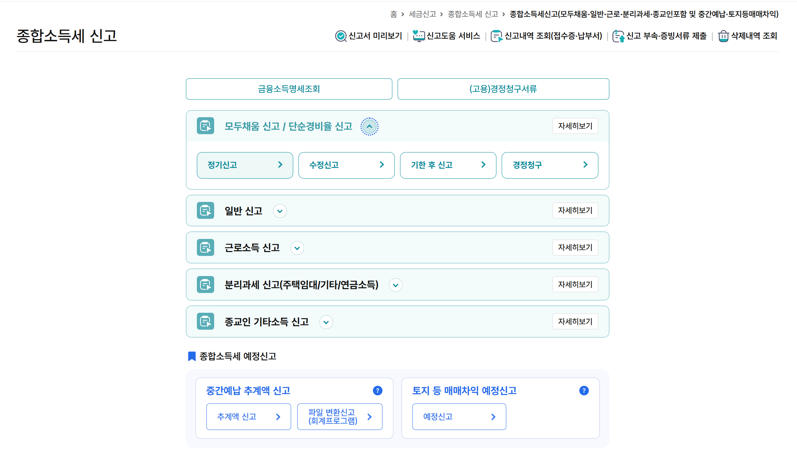797x461 pixels.
Task: Open 신고도움 서비스 monitor icon
Action: [x=419, y=36]
